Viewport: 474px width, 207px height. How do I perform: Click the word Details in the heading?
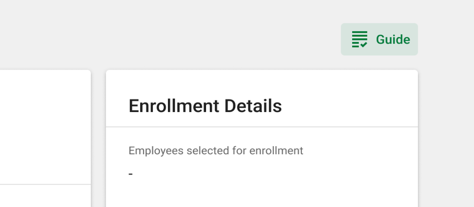pos(253,106)
